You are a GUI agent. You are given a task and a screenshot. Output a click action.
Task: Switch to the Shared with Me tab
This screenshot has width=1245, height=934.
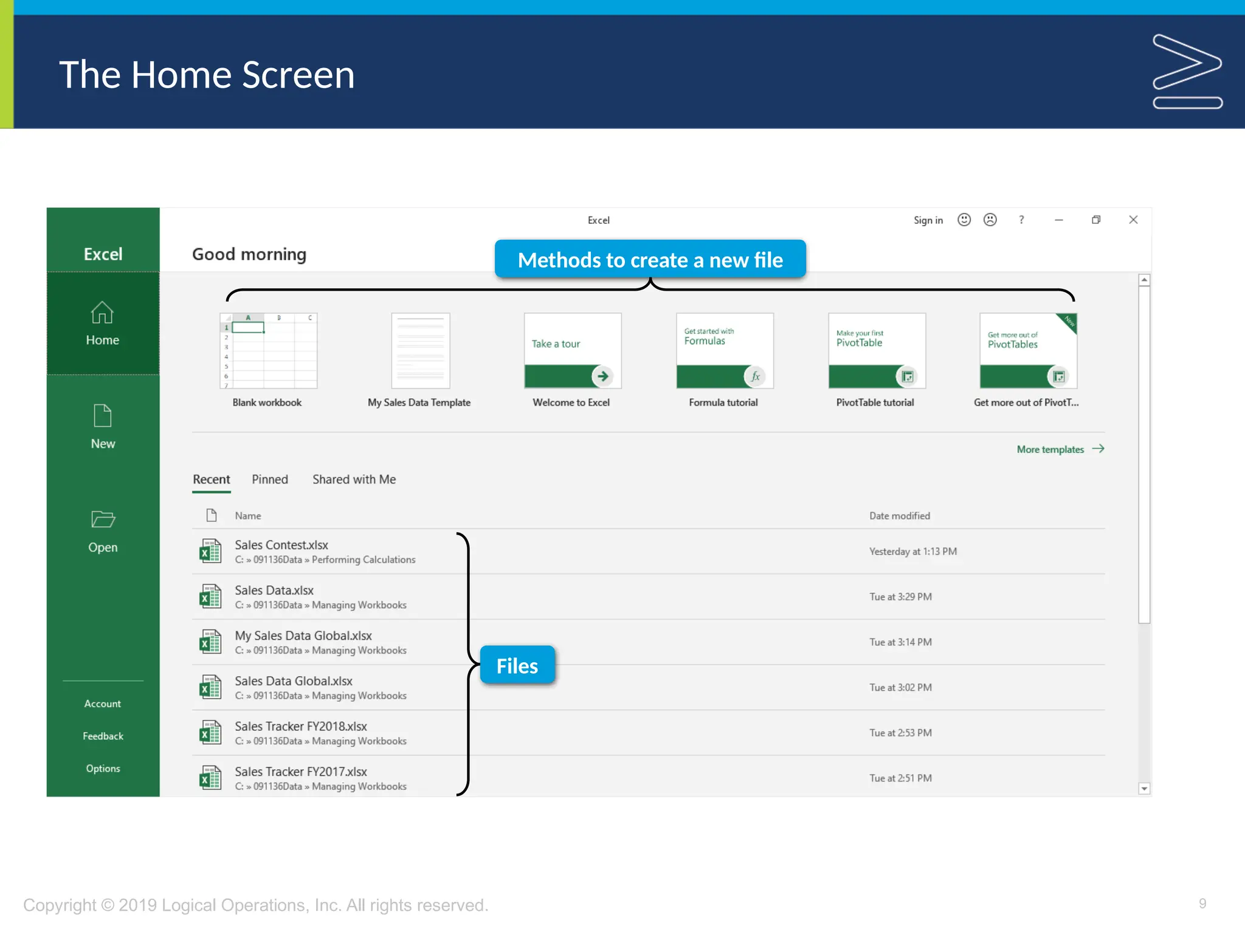click(354, 479)
